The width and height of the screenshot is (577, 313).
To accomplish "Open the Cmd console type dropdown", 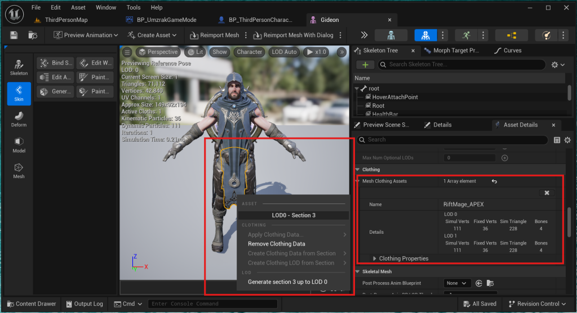I will click(x=128, y=304).
